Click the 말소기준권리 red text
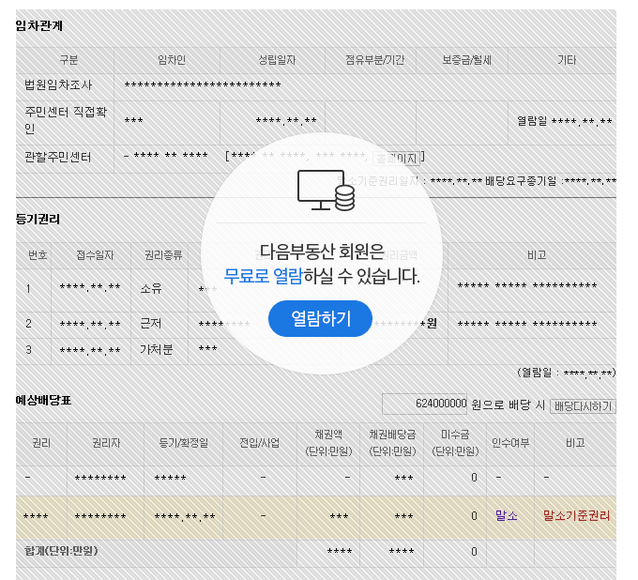 pos(577,515)
